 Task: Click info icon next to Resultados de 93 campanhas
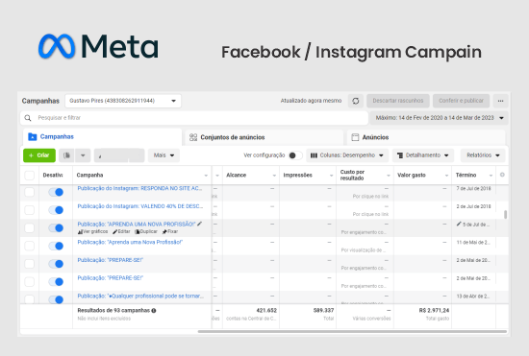(154, 311)
